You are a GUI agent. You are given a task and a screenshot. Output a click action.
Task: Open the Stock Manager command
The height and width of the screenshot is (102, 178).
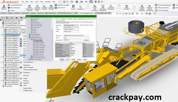pyautogui.click(x=14, y=8)
